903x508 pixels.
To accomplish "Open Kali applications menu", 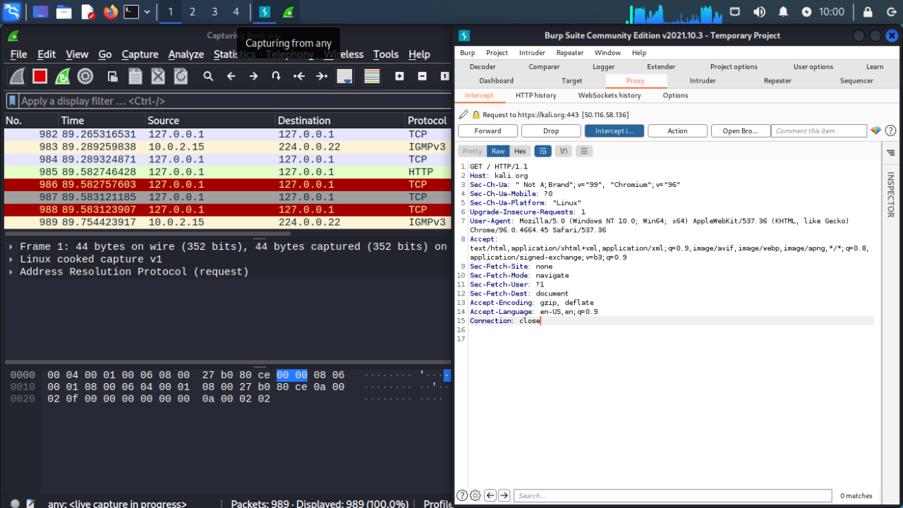I will tap(11, 11).
